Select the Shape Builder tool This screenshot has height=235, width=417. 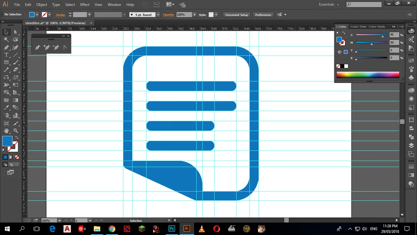pos(6,93)
